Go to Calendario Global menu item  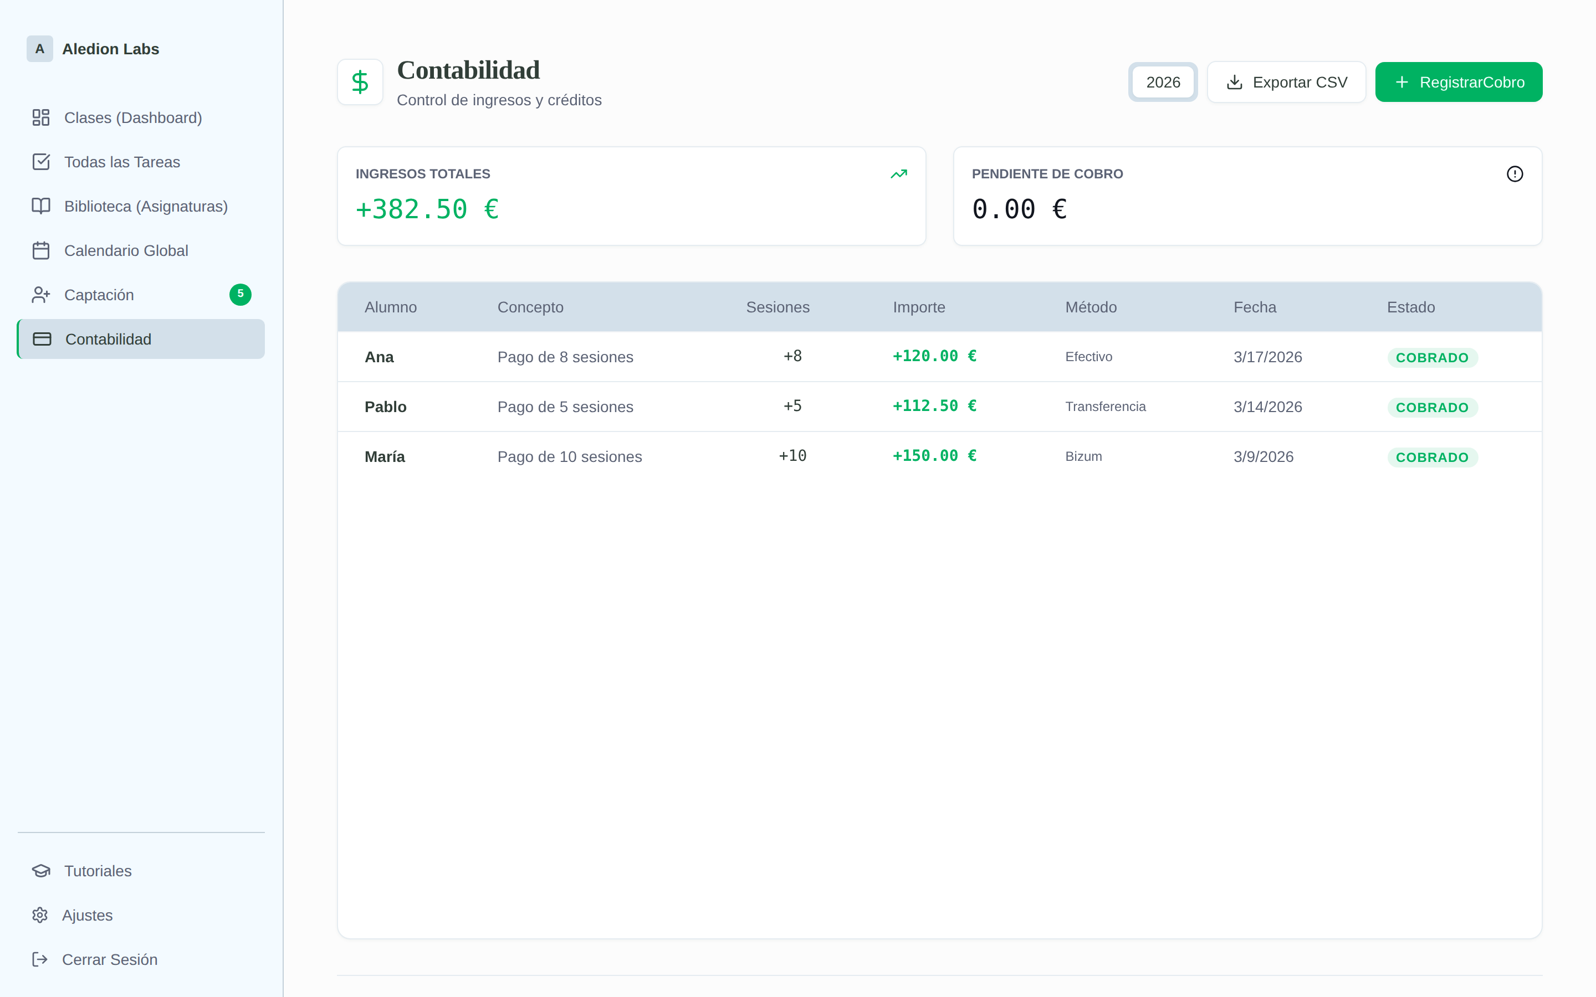126,250
